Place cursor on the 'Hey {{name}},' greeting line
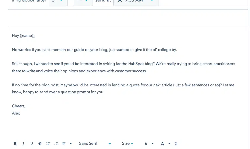250x149 pixels. pyautogui.click(x=23, y=36)
